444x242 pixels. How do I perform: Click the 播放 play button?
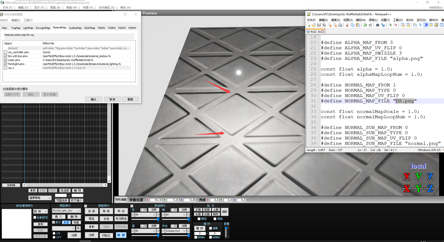(x=200, y=228)
